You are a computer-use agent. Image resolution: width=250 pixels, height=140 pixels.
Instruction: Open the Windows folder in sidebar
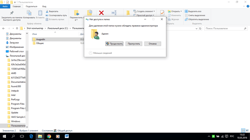14,121
